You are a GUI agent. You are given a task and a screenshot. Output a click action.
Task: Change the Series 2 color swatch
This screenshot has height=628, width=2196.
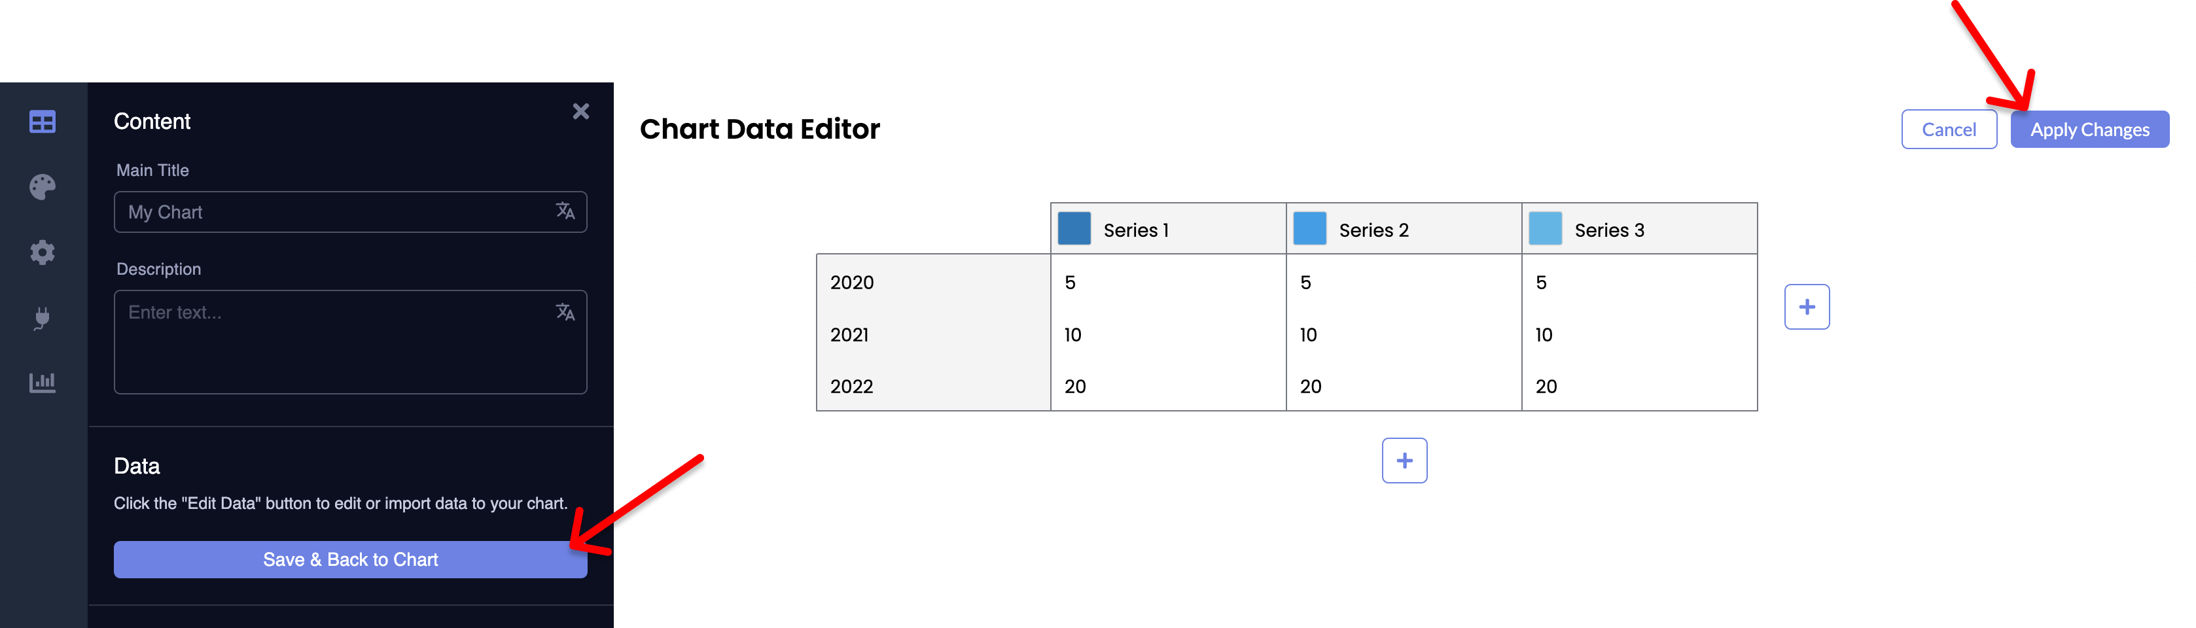pyautogui.click(x=1309, y=229)
